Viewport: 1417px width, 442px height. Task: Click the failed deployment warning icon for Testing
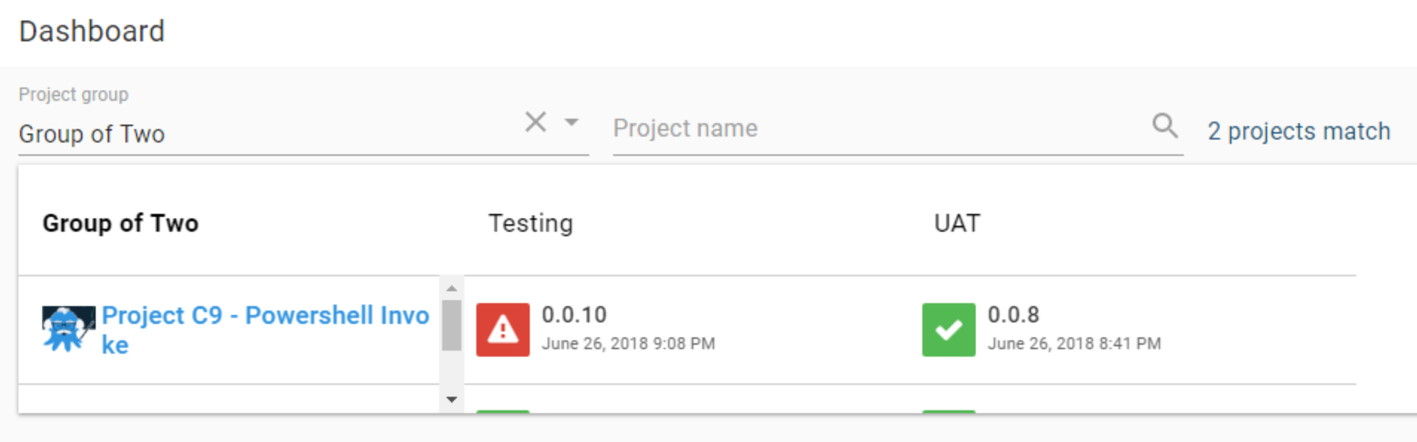click(x=502, y=329)
